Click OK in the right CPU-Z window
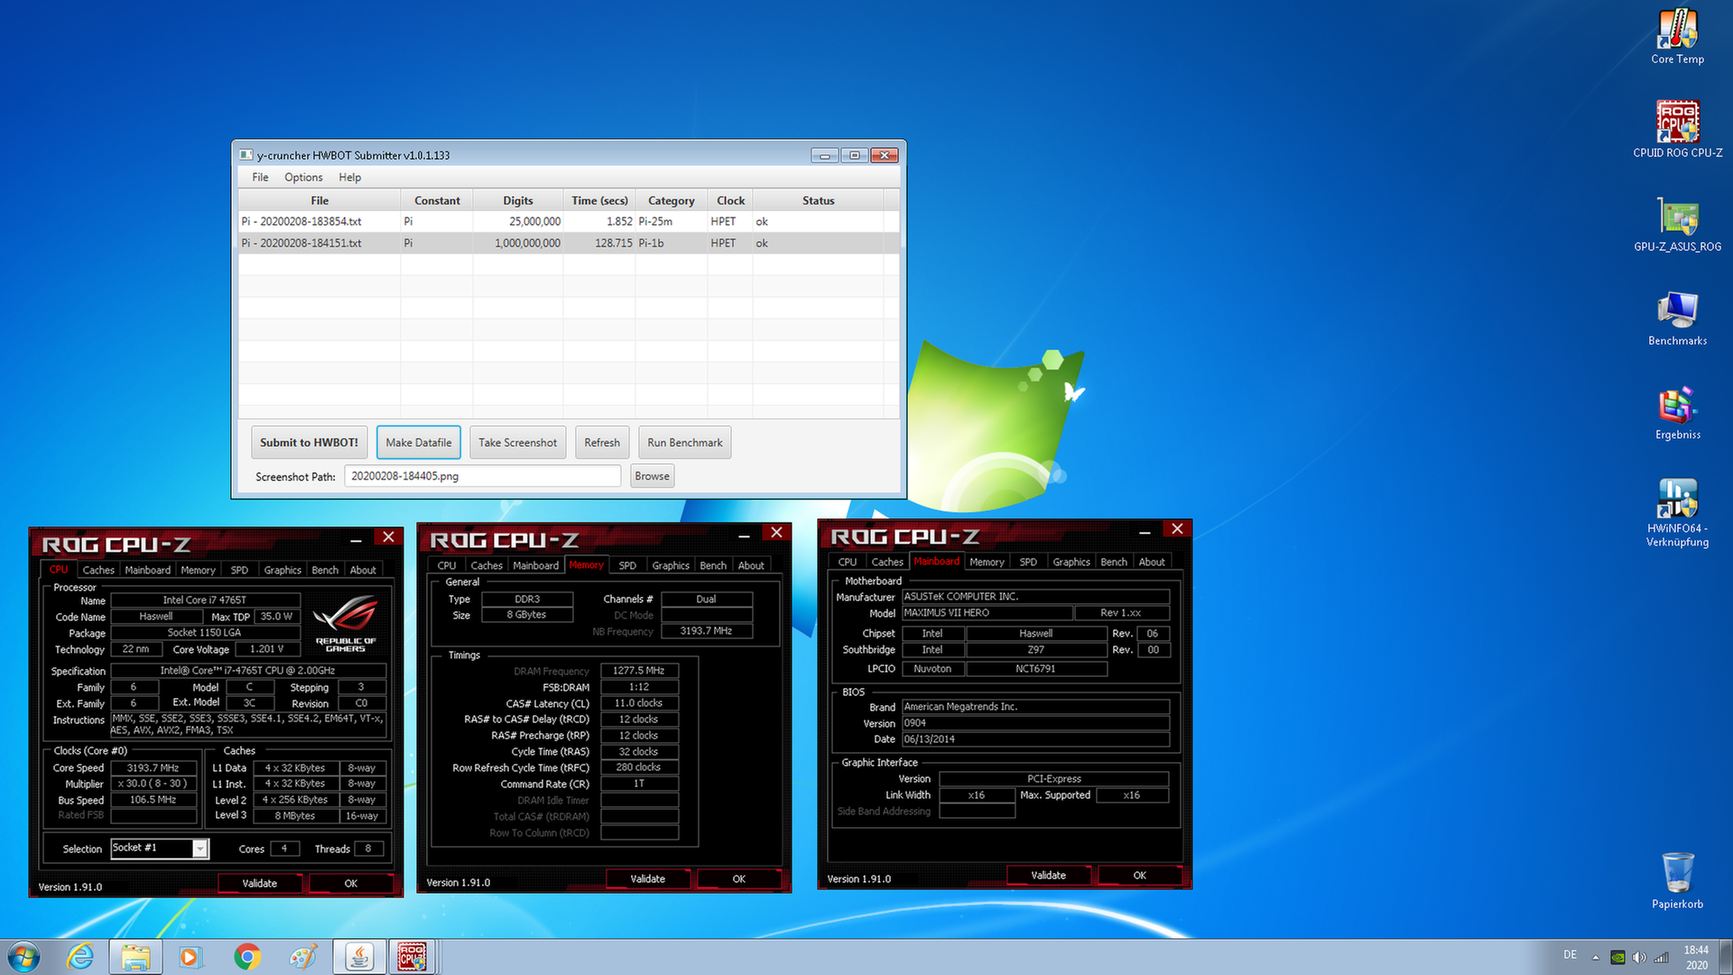 (x=1140, y=876)
